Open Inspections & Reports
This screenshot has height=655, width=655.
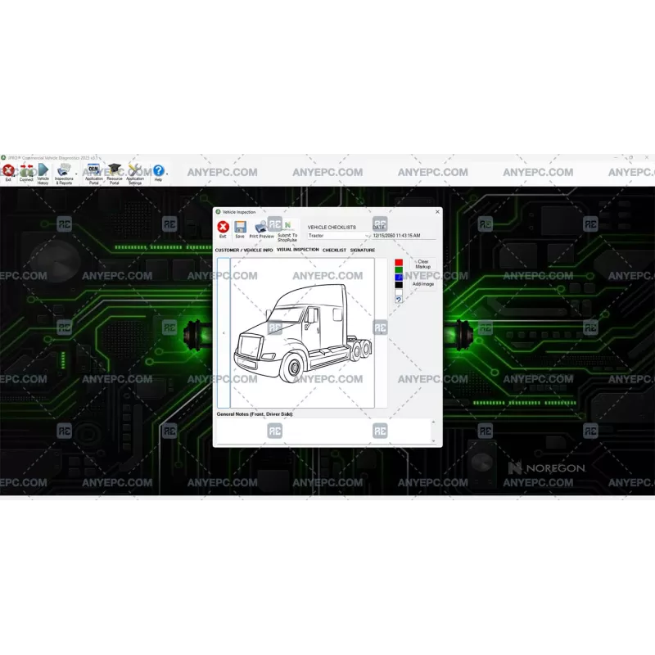point(63,172)
